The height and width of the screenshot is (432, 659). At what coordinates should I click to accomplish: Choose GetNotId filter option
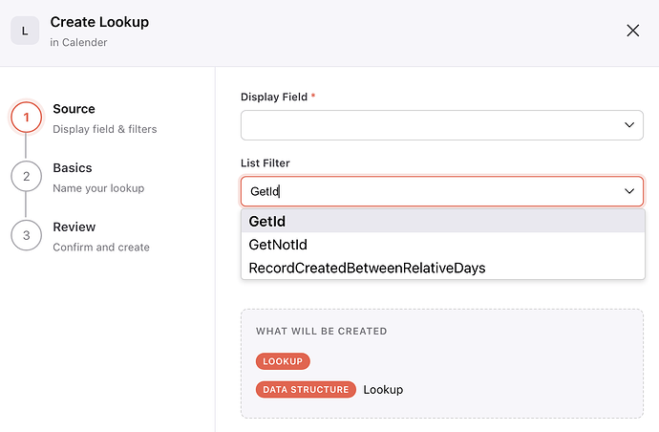443,245
